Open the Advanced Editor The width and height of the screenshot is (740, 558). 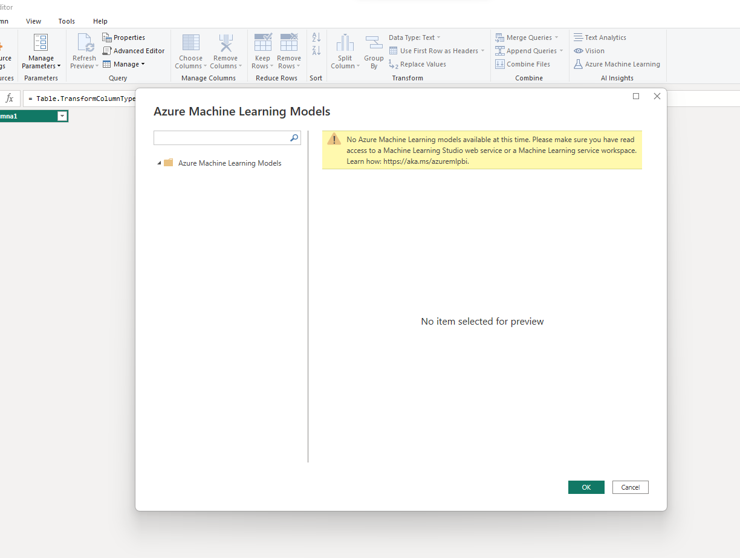tap(133, 51)
